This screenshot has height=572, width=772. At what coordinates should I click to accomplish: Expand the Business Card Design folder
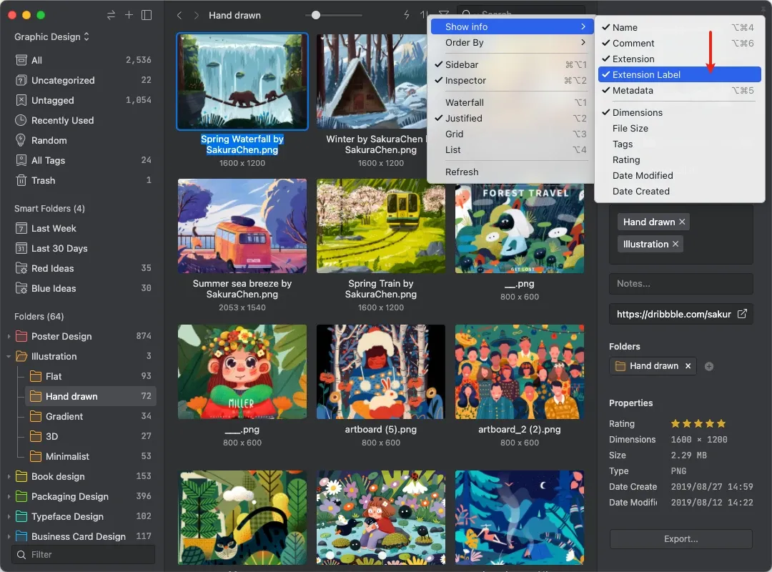9,536
